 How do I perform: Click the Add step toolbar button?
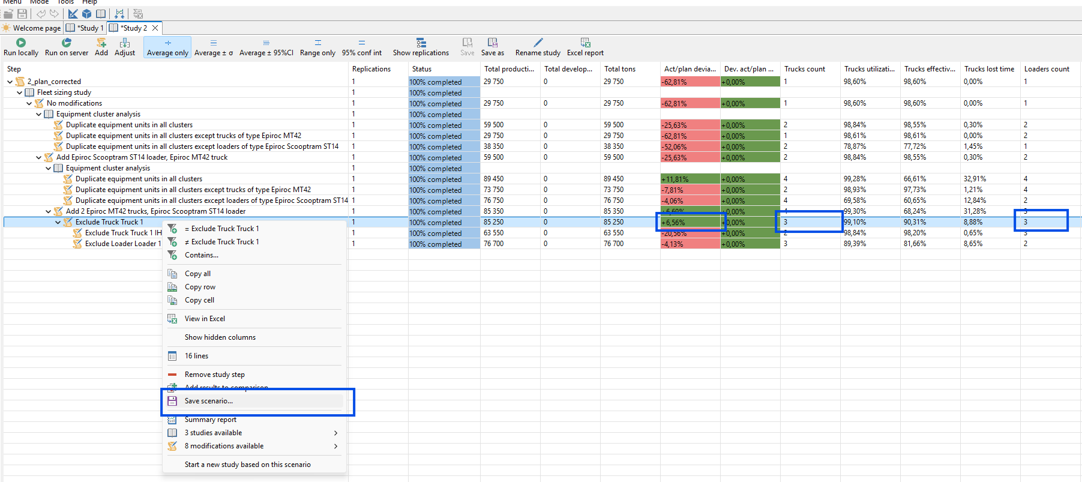click(x=101, y=47)
